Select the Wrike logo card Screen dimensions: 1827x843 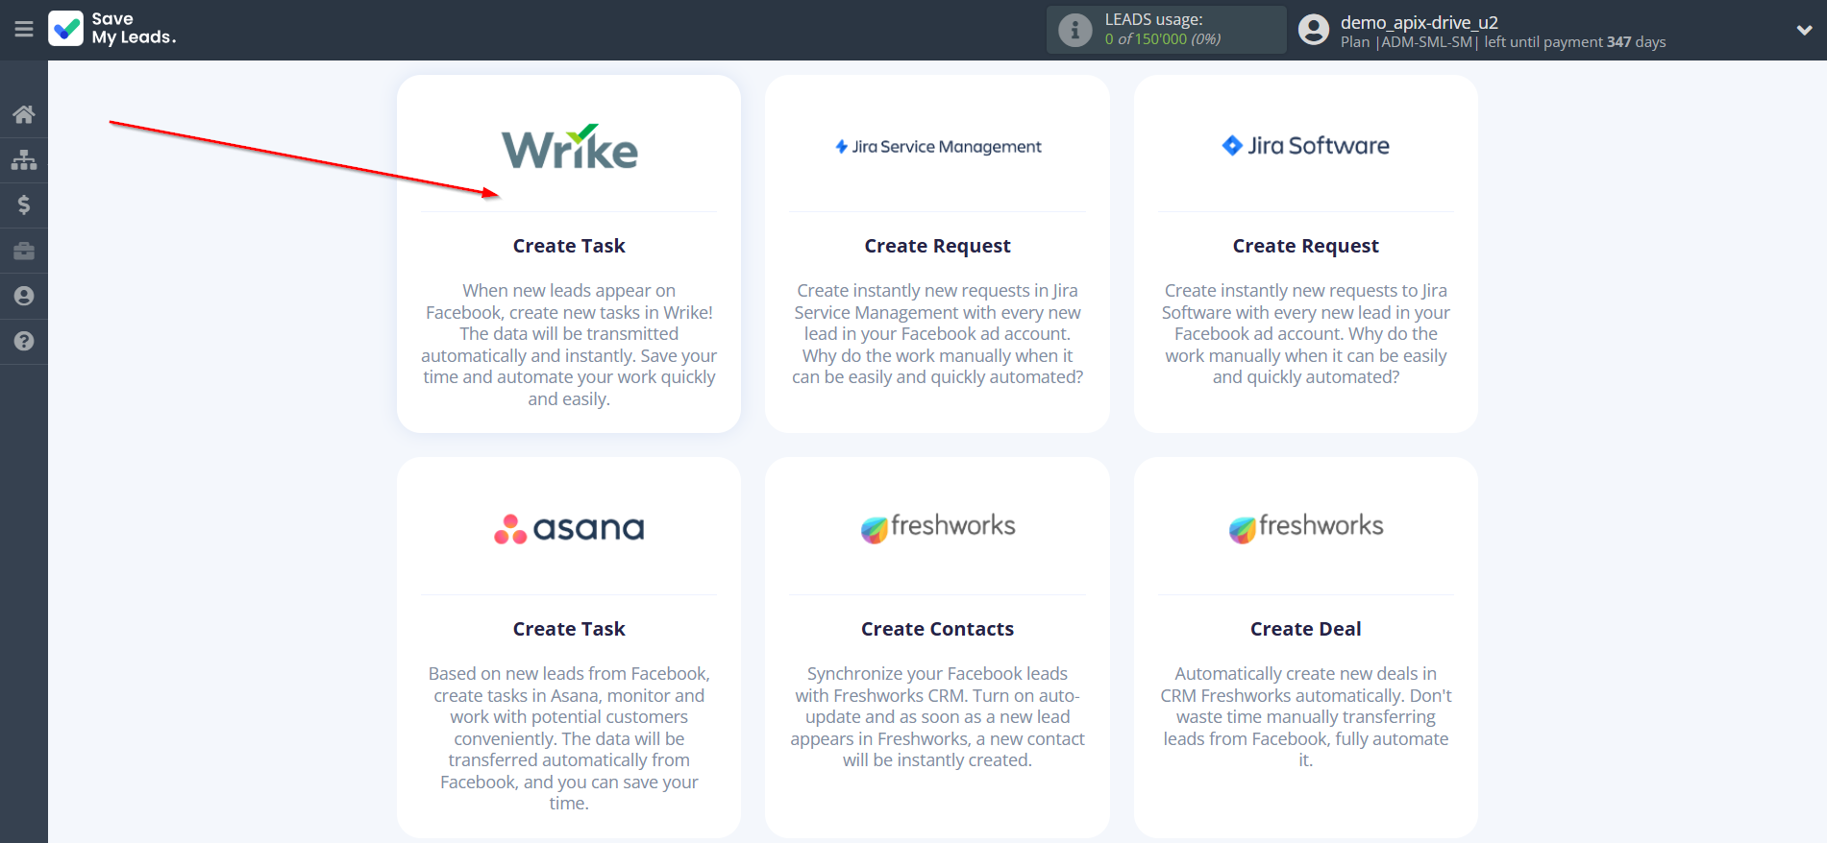[569, 147]
